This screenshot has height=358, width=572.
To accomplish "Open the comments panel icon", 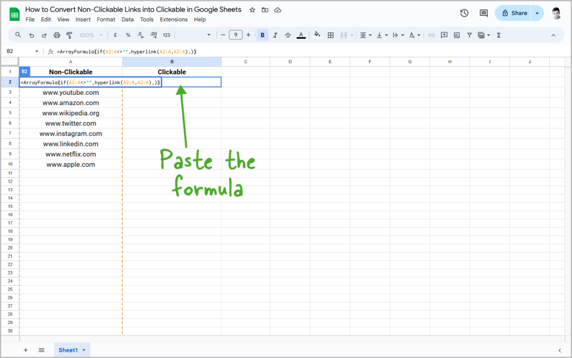I will [484, 13].
